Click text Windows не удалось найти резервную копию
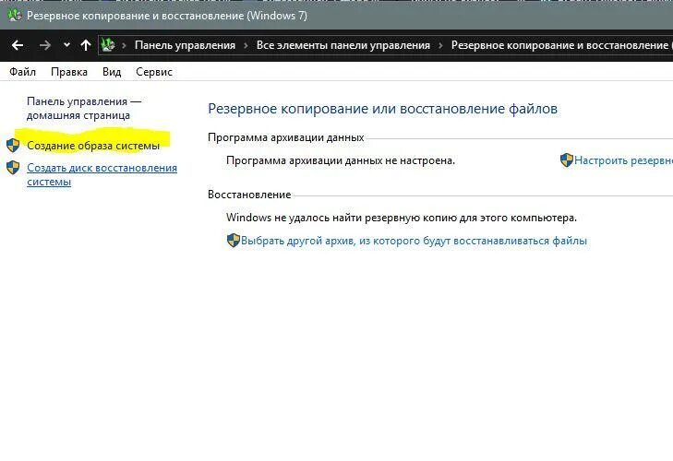 [x=402, y=218]
